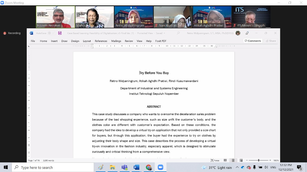Enable Focus mode in status bar
Screen dimensions: 307x172
click(215, 160)
